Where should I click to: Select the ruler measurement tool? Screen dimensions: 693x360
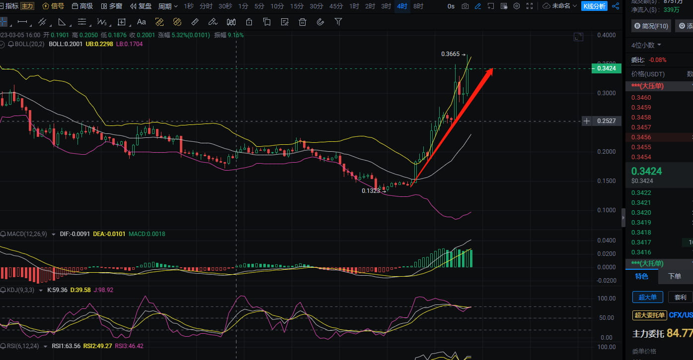(x=195, y=22)
